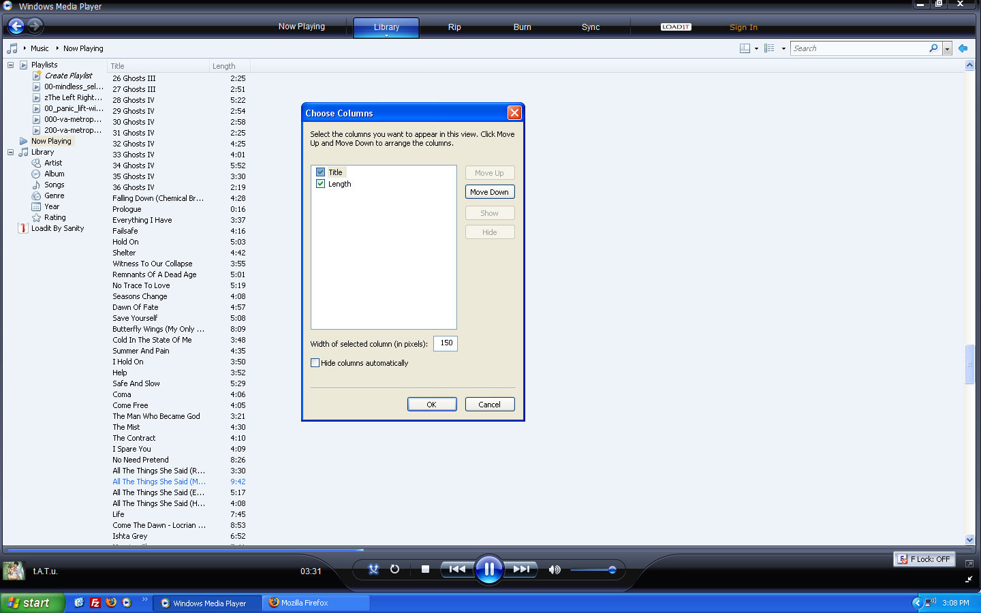Viewport: 981px width, 613px height.
Task: Open the Music breadcrumb arrow
Action: (x=25, y=48)
